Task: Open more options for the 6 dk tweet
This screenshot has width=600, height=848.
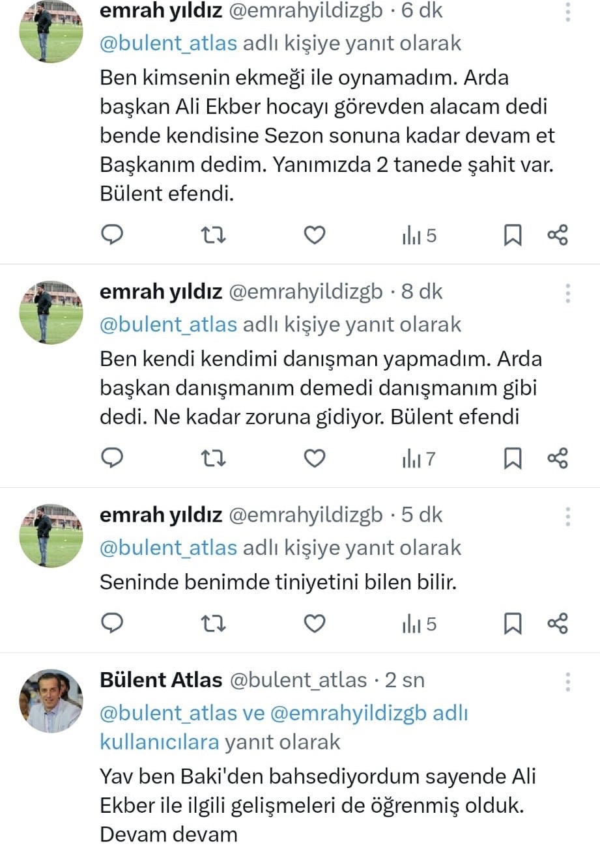Action: pyautogui.click(x=568, y=12)
